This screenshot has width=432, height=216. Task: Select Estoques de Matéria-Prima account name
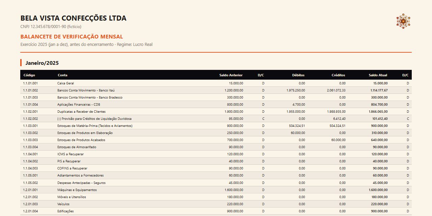tap(95, 126)
